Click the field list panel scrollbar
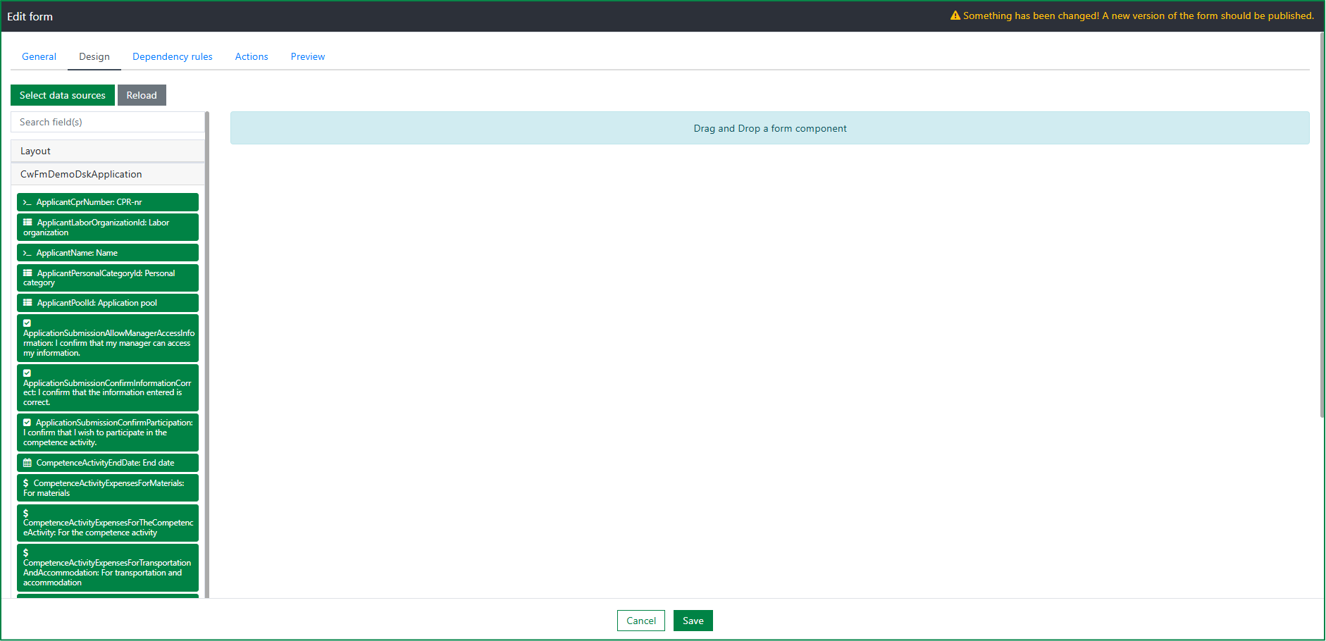1326x641 pixels. pyautogui.click(x=207, y=354)
